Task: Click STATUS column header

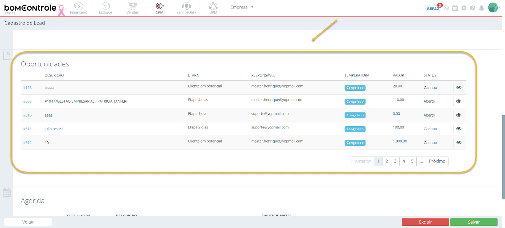Action: pos(430,75)
